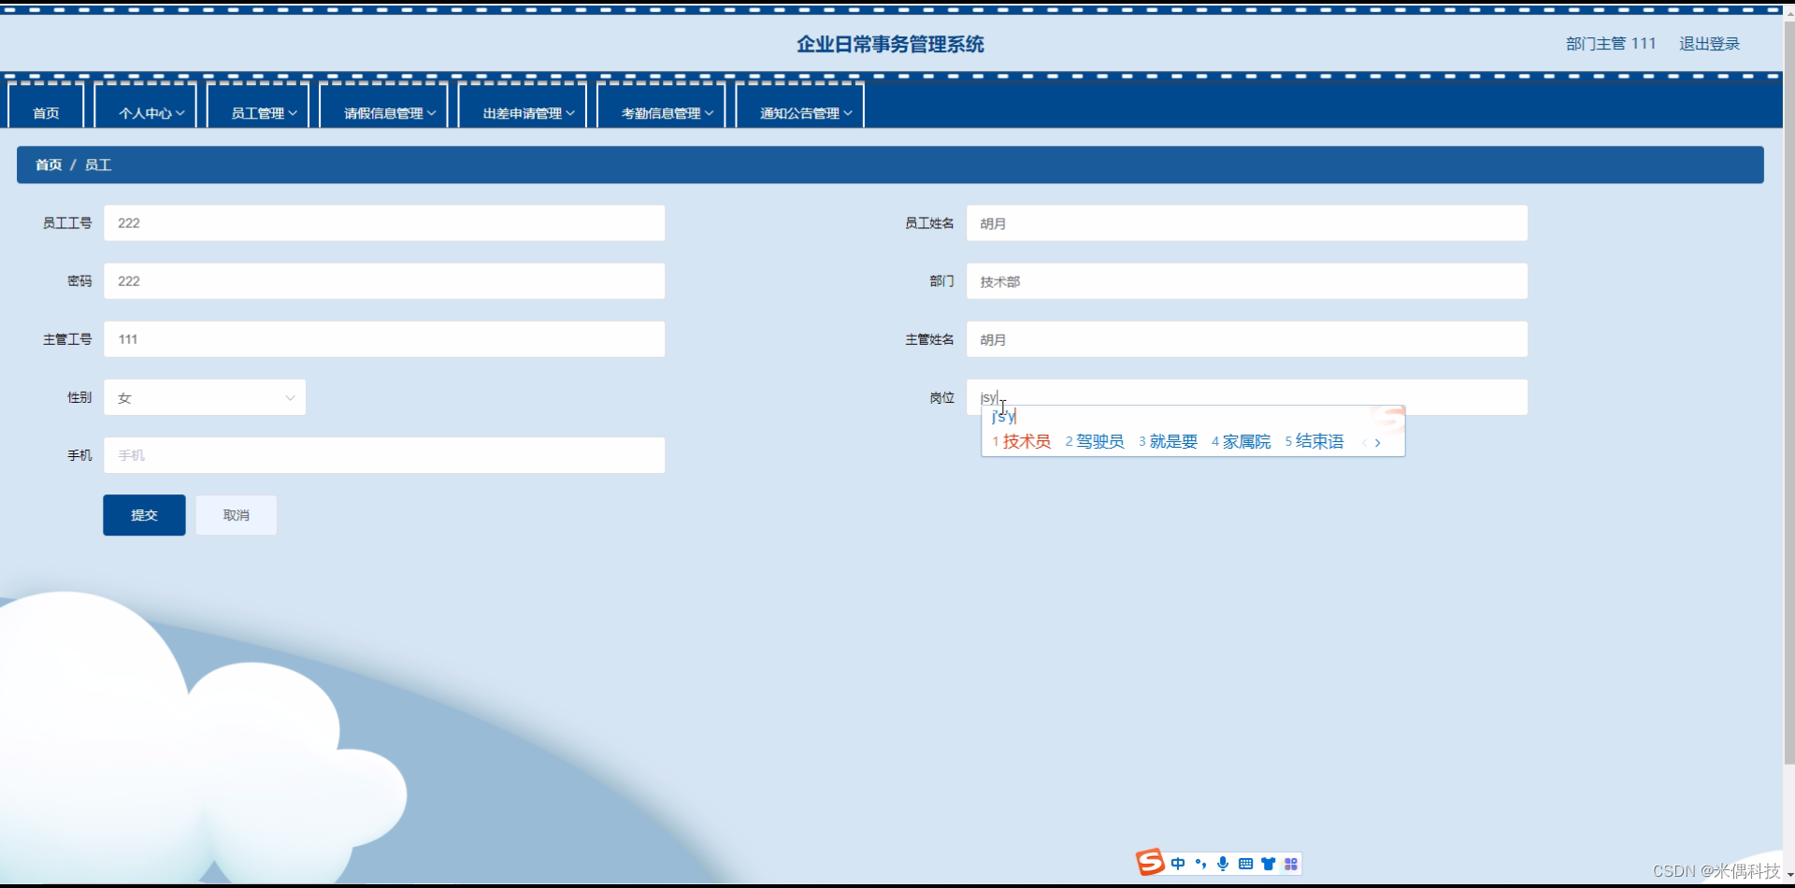Select candidate 4 家属院

(x=1241, y=441)
